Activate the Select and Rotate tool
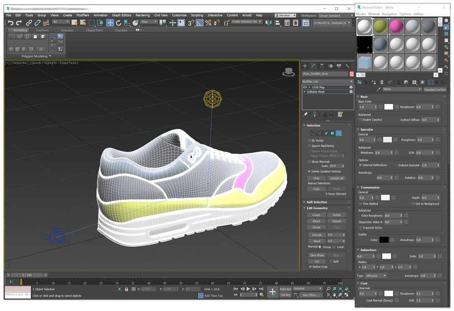 [119, 23]
